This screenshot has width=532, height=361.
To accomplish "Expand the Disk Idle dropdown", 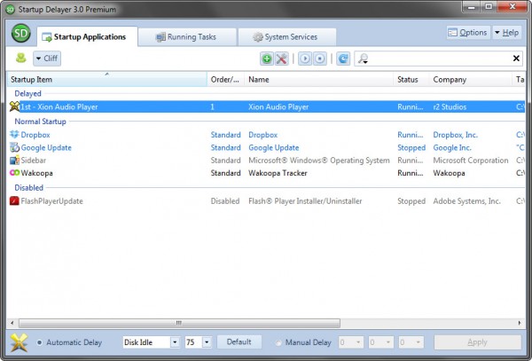I will pos(174,341).
